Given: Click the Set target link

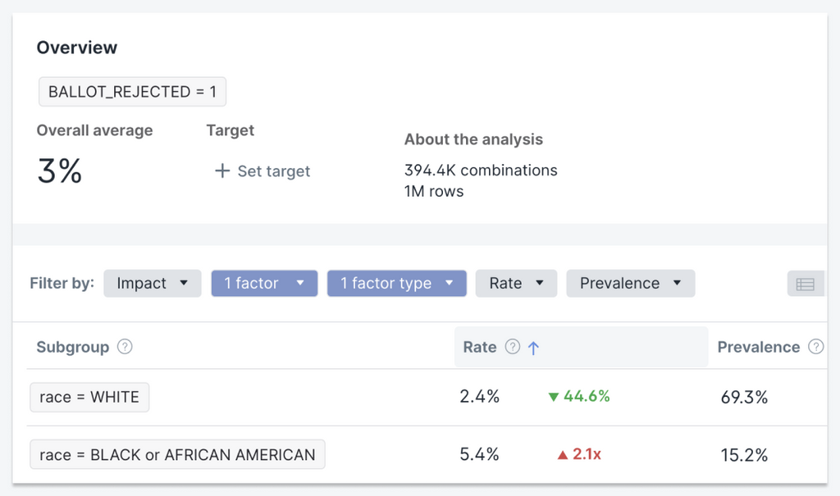Looking at the screenshot, I should [273, 171].
